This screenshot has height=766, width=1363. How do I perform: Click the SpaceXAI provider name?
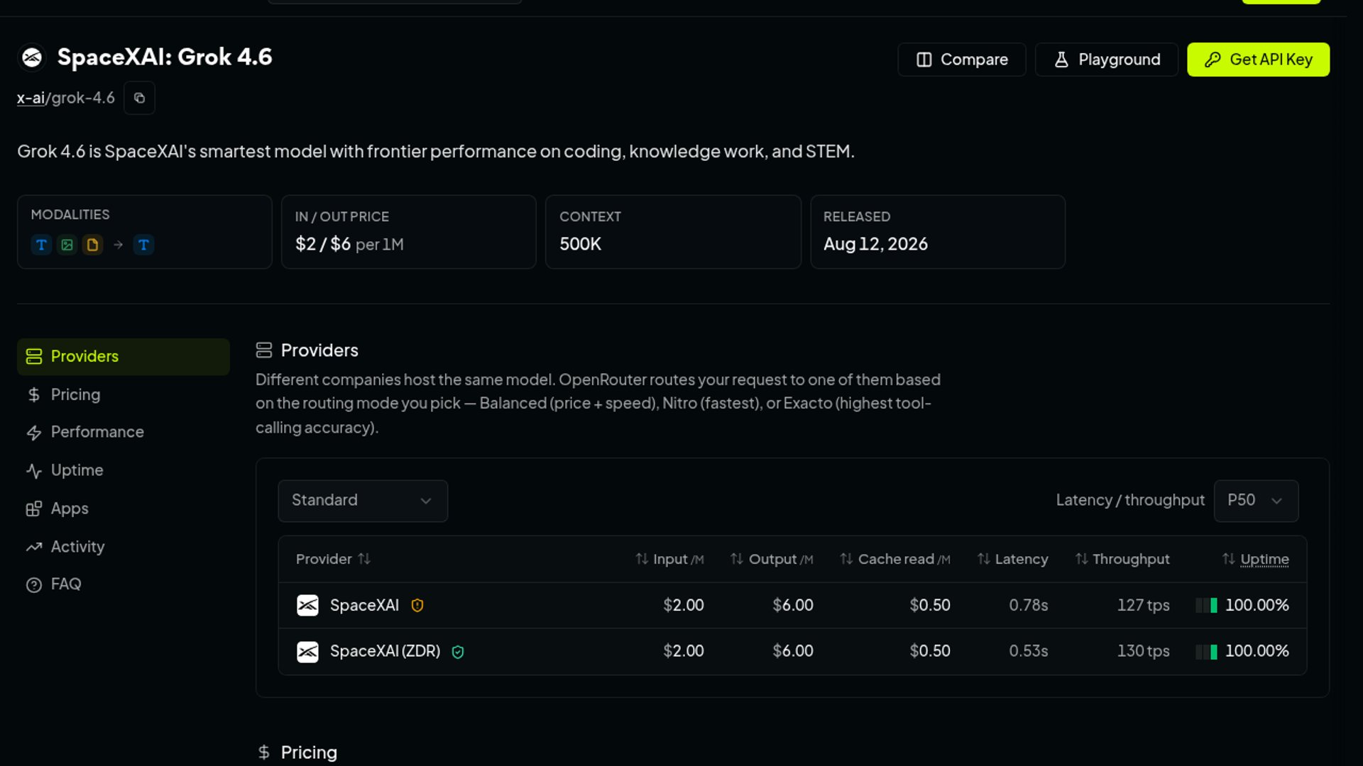(x=364, y=606)
